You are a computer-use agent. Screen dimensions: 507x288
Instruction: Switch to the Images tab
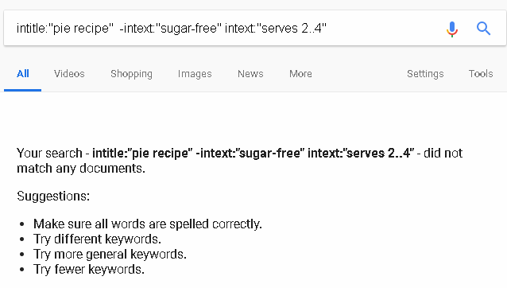[x=195, y=74]
